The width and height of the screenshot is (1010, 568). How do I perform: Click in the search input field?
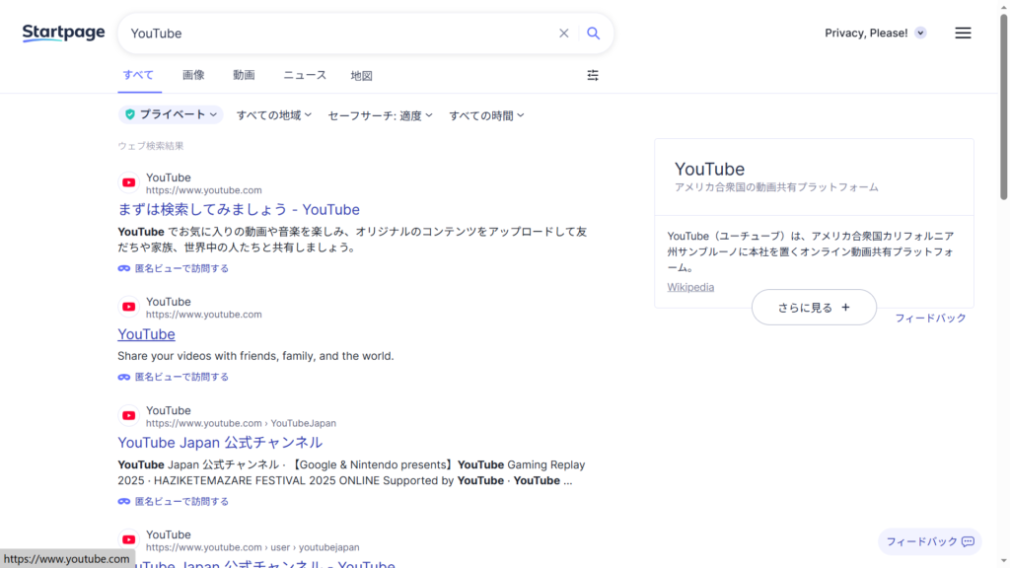(335, 34)
